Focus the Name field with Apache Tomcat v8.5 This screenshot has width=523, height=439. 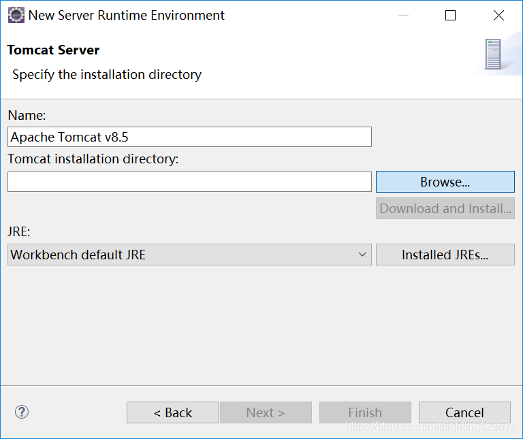point(189,137)
